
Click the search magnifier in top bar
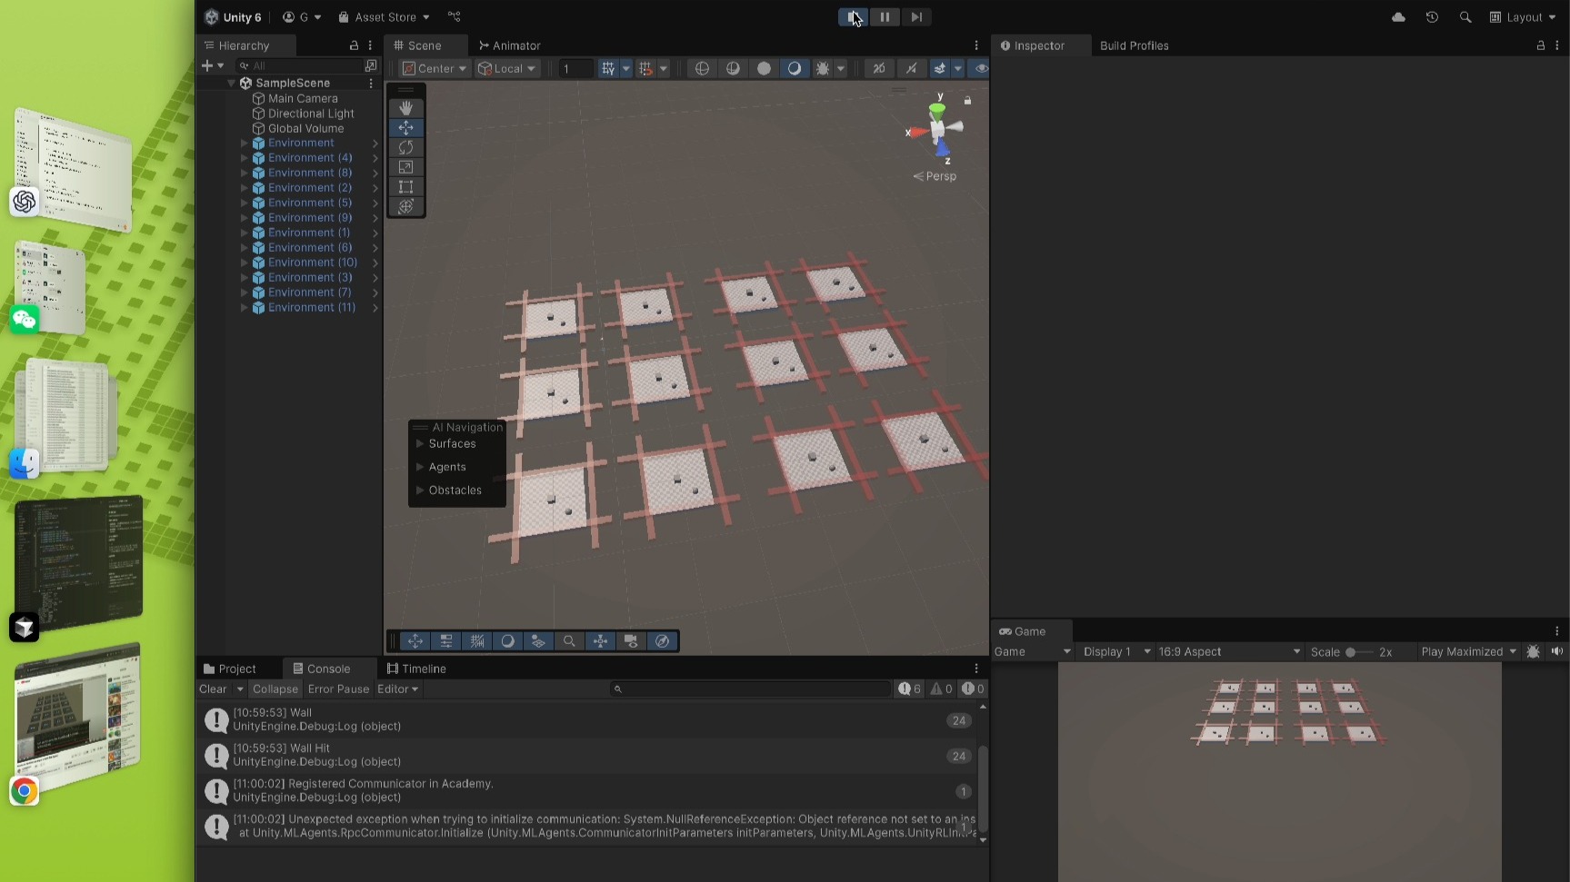pyautogui.click(x=1465, y=17)
